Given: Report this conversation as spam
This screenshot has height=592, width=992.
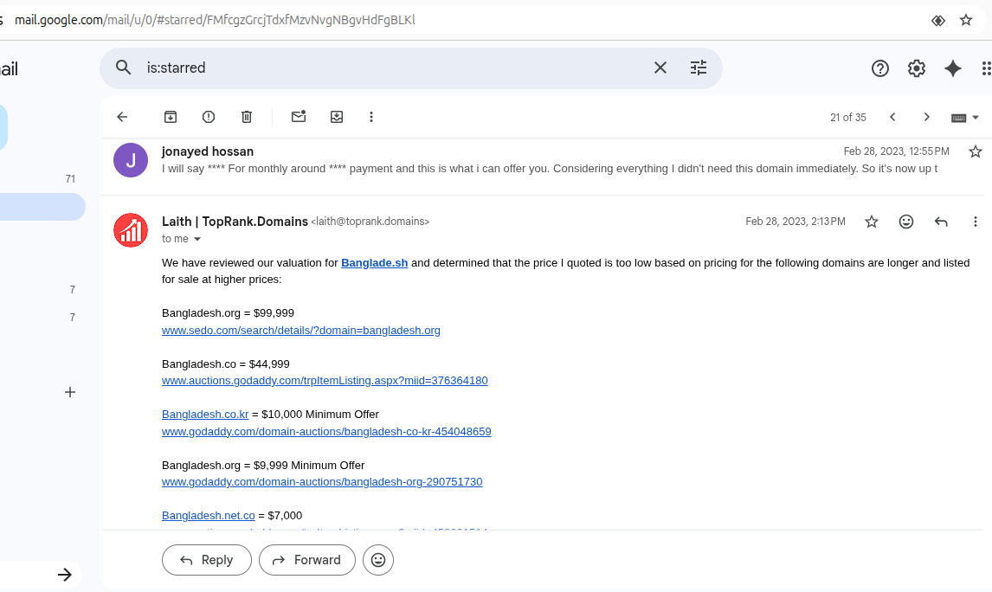Looking at the screenshot, I should pos(208,117).
